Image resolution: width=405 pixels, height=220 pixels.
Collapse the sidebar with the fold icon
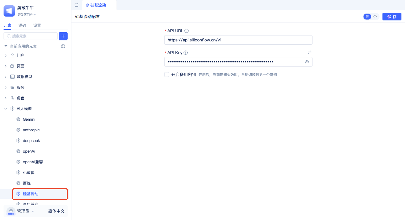coord(76,5)
